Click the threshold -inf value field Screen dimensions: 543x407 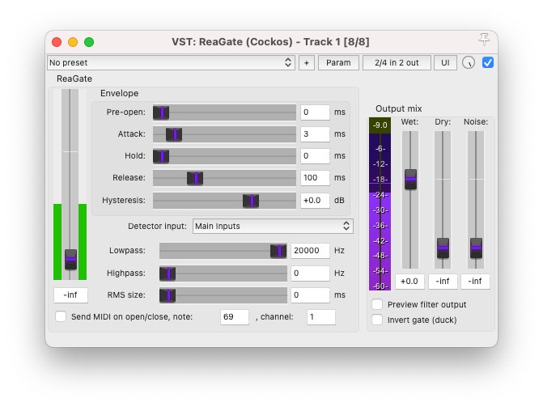[x=70, y=295]
